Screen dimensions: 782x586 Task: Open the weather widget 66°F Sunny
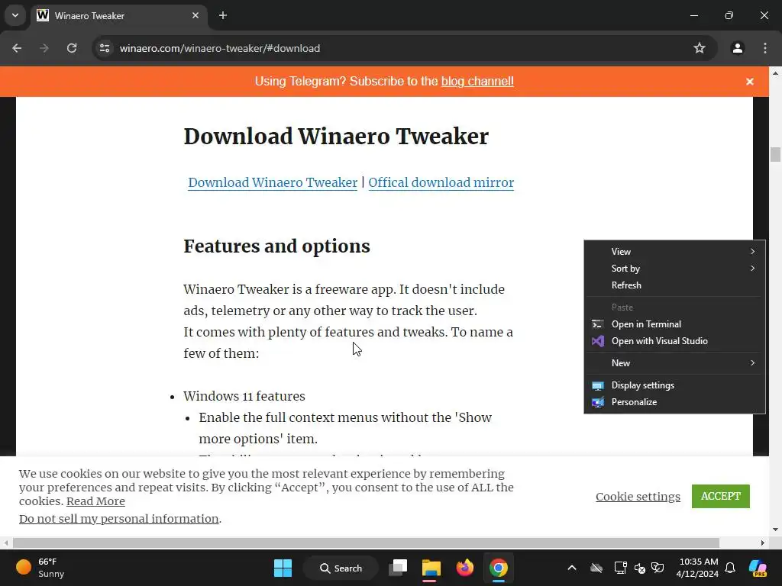point(41,568)
